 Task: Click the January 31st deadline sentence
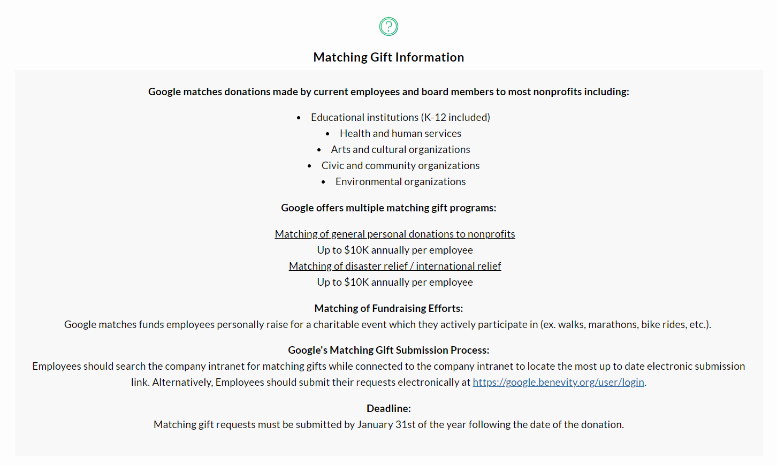[389, 424]
